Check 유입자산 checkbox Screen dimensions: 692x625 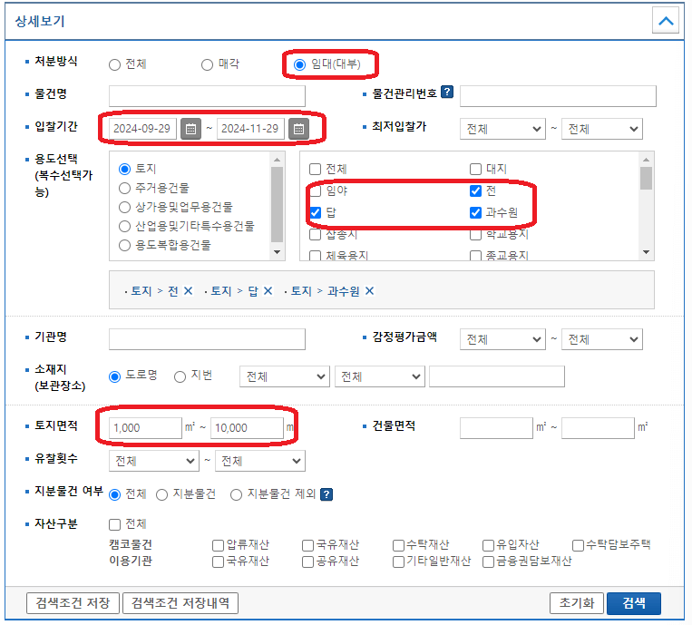point(488,545)
